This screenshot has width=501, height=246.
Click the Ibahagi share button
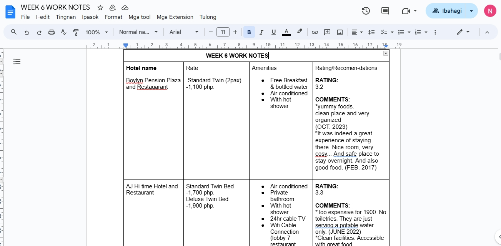click(446, 11)
